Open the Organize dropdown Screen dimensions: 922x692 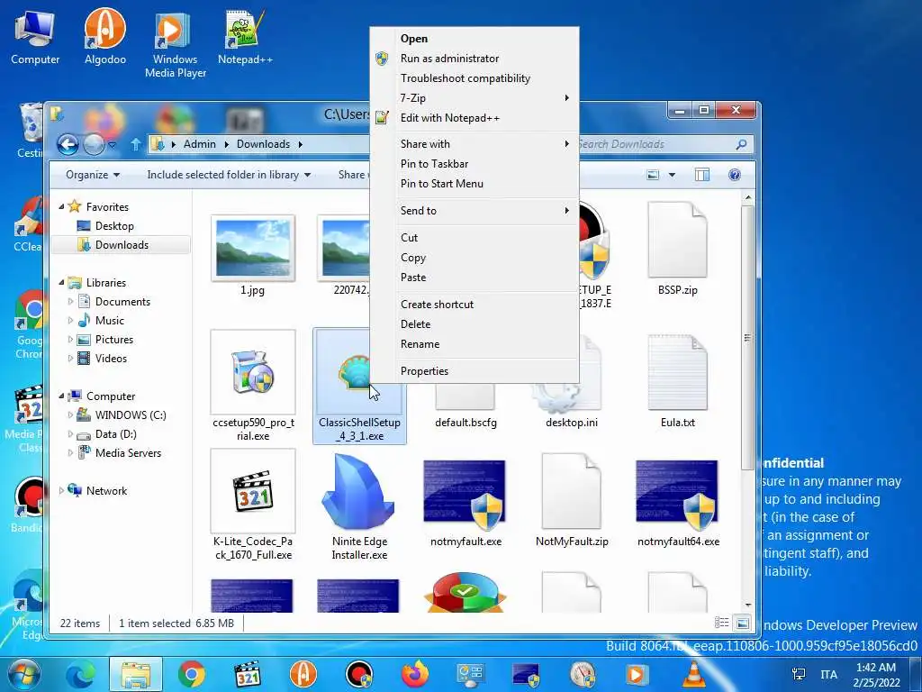pos(93,175)
